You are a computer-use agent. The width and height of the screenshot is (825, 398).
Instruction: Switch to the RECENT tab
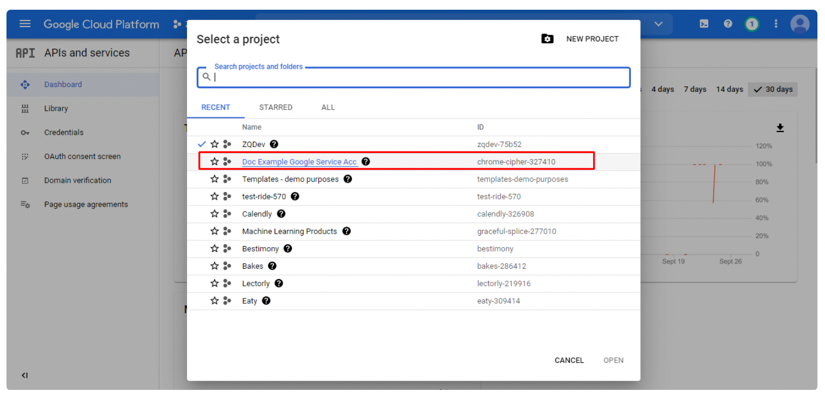coord(216,107)
